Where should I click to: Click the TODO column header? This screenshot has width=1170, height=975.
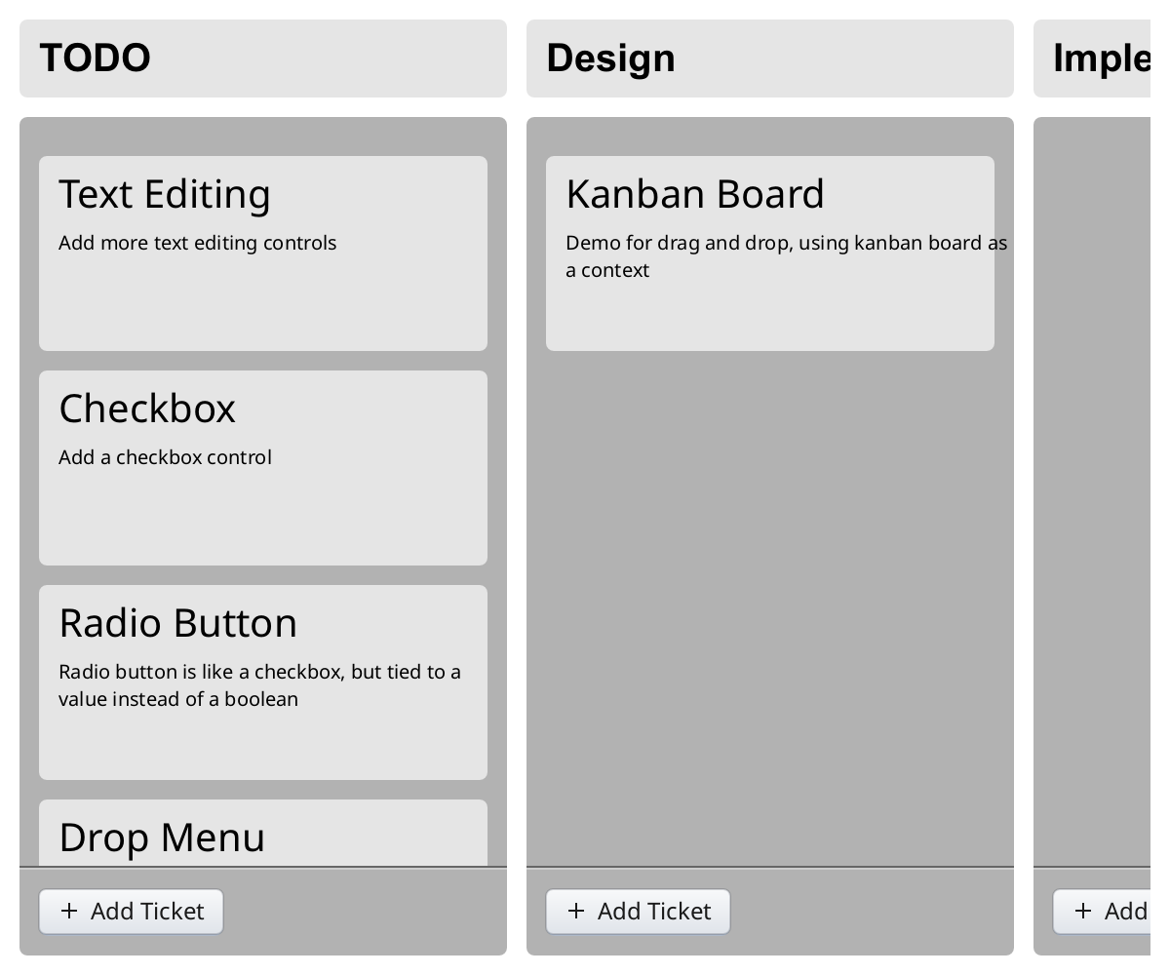coord(263,58)
